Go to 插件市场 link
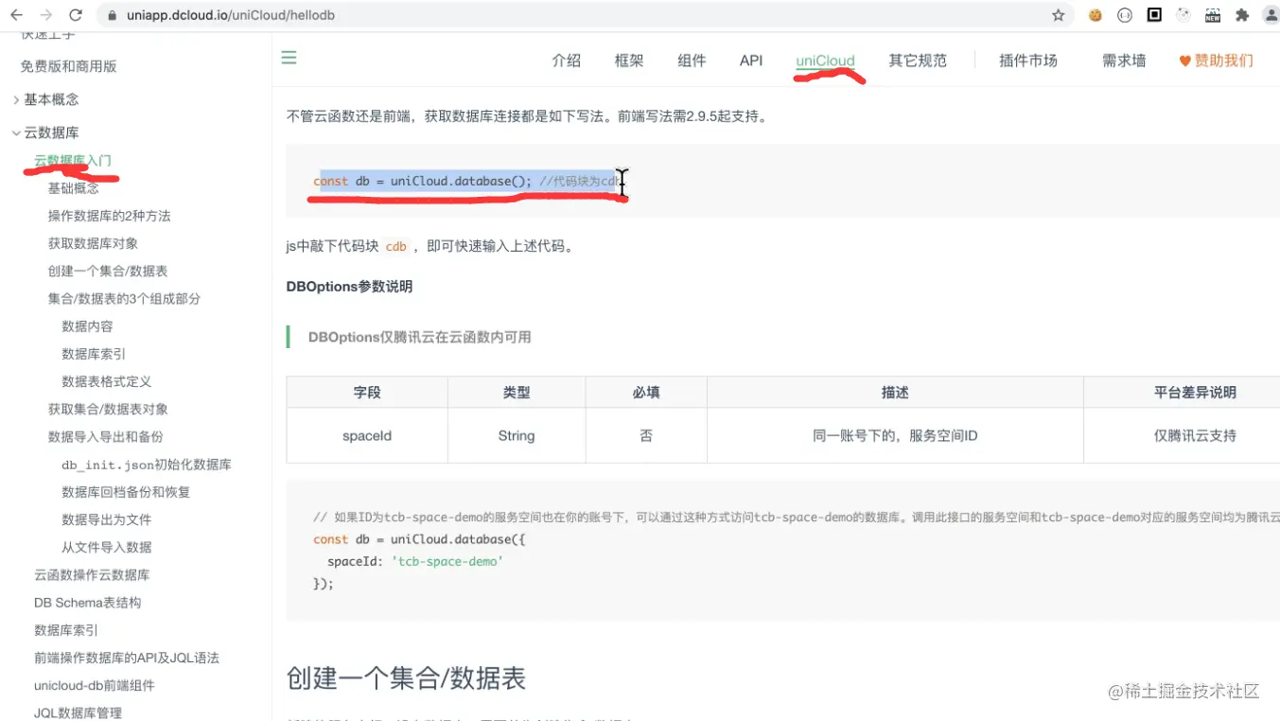1280x721 pixels. click(x=1028, y=61)
